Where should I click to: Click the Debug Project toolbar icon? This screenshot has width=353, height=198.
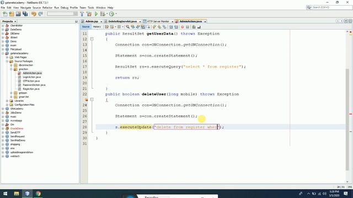point(103,14)
